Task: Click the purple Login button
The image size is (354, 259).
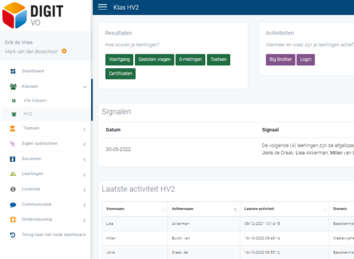Action: pos(305,60)
